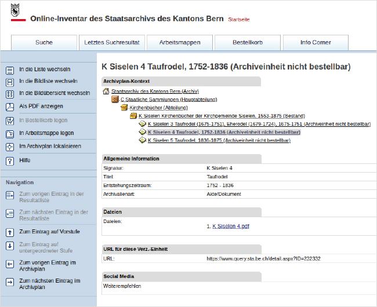Image resolution: width=377 pixels, height=307 pixels.
Task: Open the Suche tab
Action: tap(44, 43)
